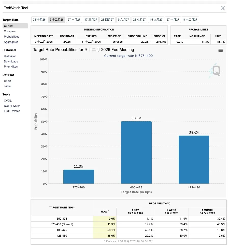Click the 1 MONTH 14 八月 2026 header
The width and height of the screenshot is (229, 245).
(x=207, y=211)
